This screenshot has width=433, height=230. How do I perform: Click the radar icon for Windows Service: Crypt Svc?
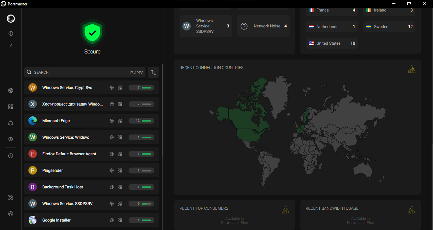112,88
